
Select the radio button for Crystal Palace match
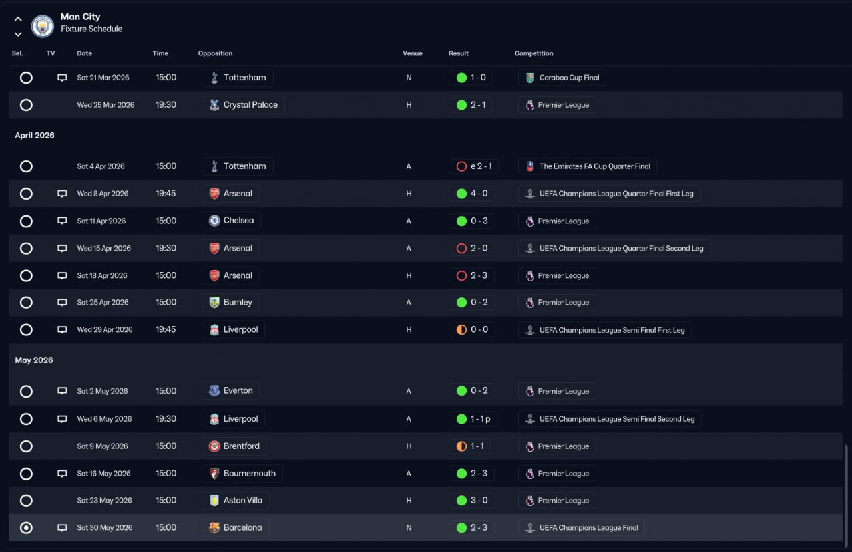pos(26,105)
